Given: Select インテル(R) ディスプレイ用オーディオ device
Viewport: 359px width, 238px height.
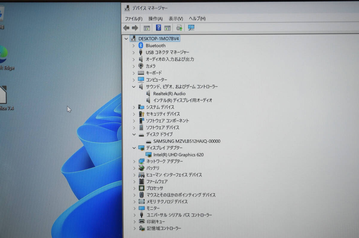Looking at the screenshot, I should [x=183, y=100].
